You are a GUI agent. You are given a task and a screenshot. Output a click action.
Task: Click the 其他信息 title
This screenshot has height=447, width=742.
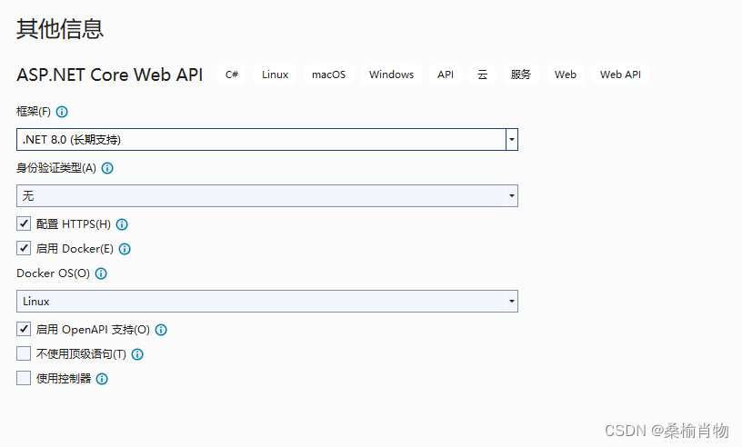(60, 29)
